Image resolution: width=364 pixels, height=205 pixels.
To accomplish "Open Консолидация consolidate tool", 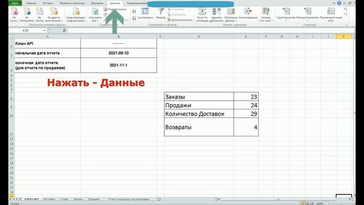I will (248, 14).
